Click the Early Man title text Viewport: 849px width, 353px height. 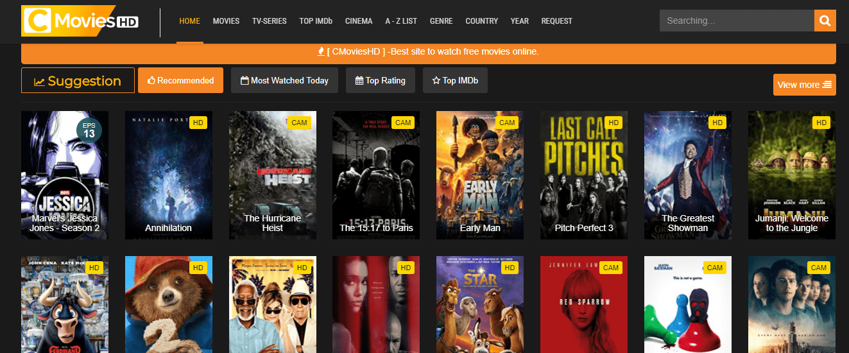(x=480, y=228)
